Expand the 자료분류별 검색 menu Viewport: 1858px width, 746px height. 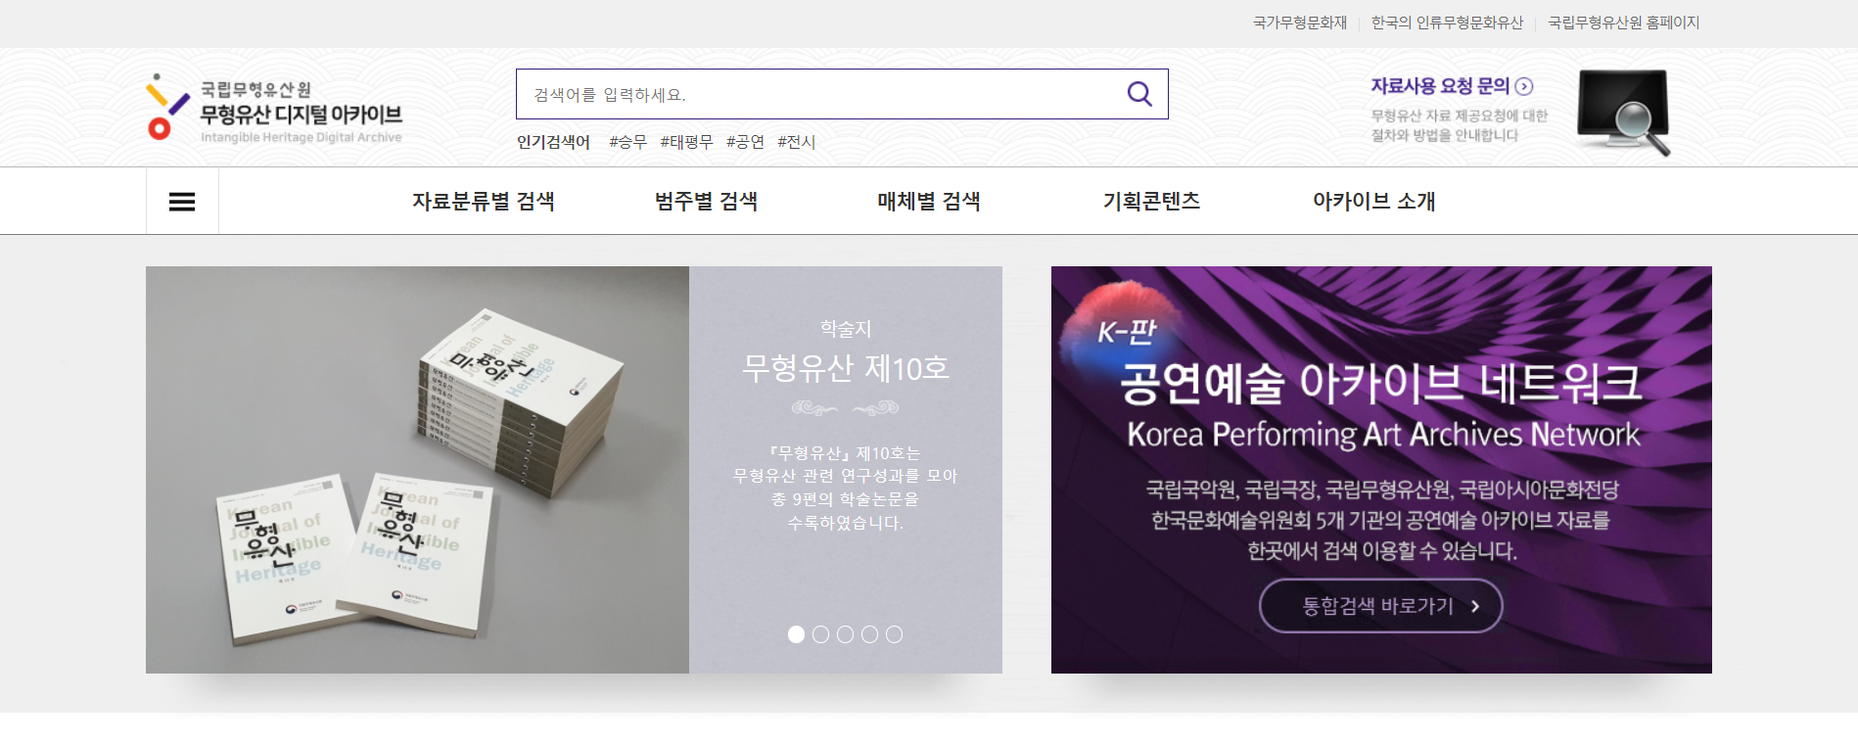pyautogui.click(x=483, y=202)
